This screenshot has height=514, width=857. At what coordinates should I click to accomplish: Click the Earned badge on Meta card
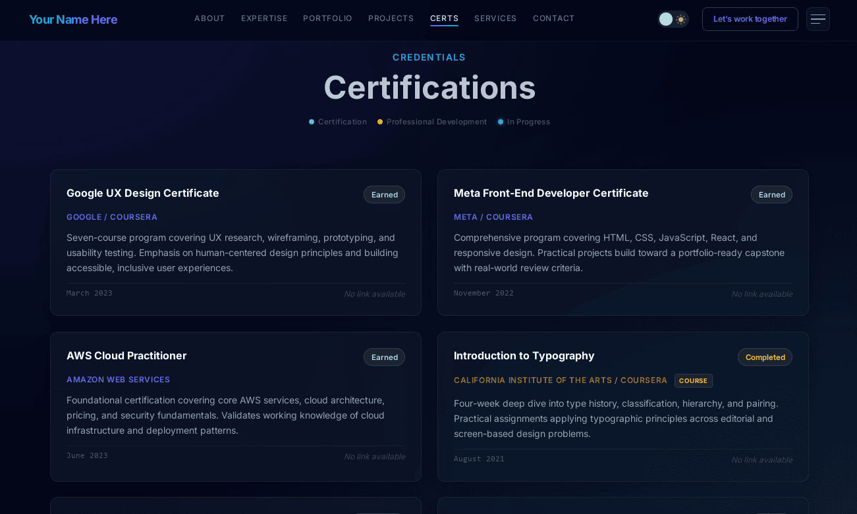(771, 195)
